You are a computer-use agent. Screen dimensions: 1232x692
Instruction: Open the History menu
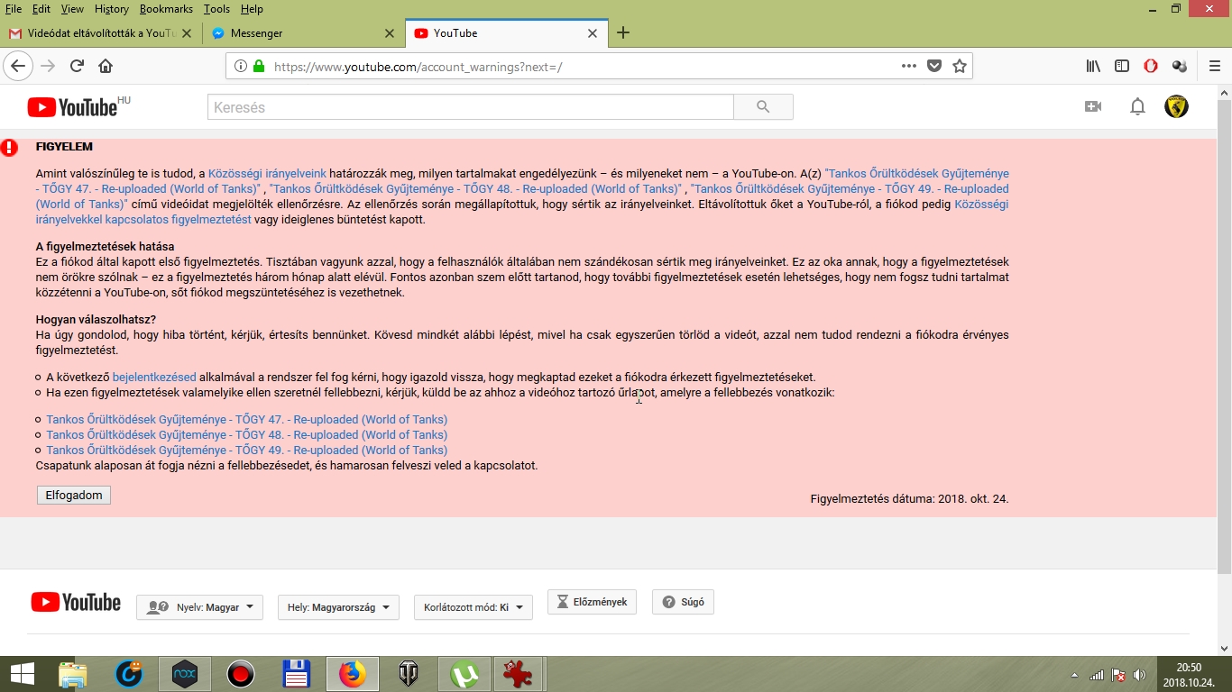[x=111, y=9]
